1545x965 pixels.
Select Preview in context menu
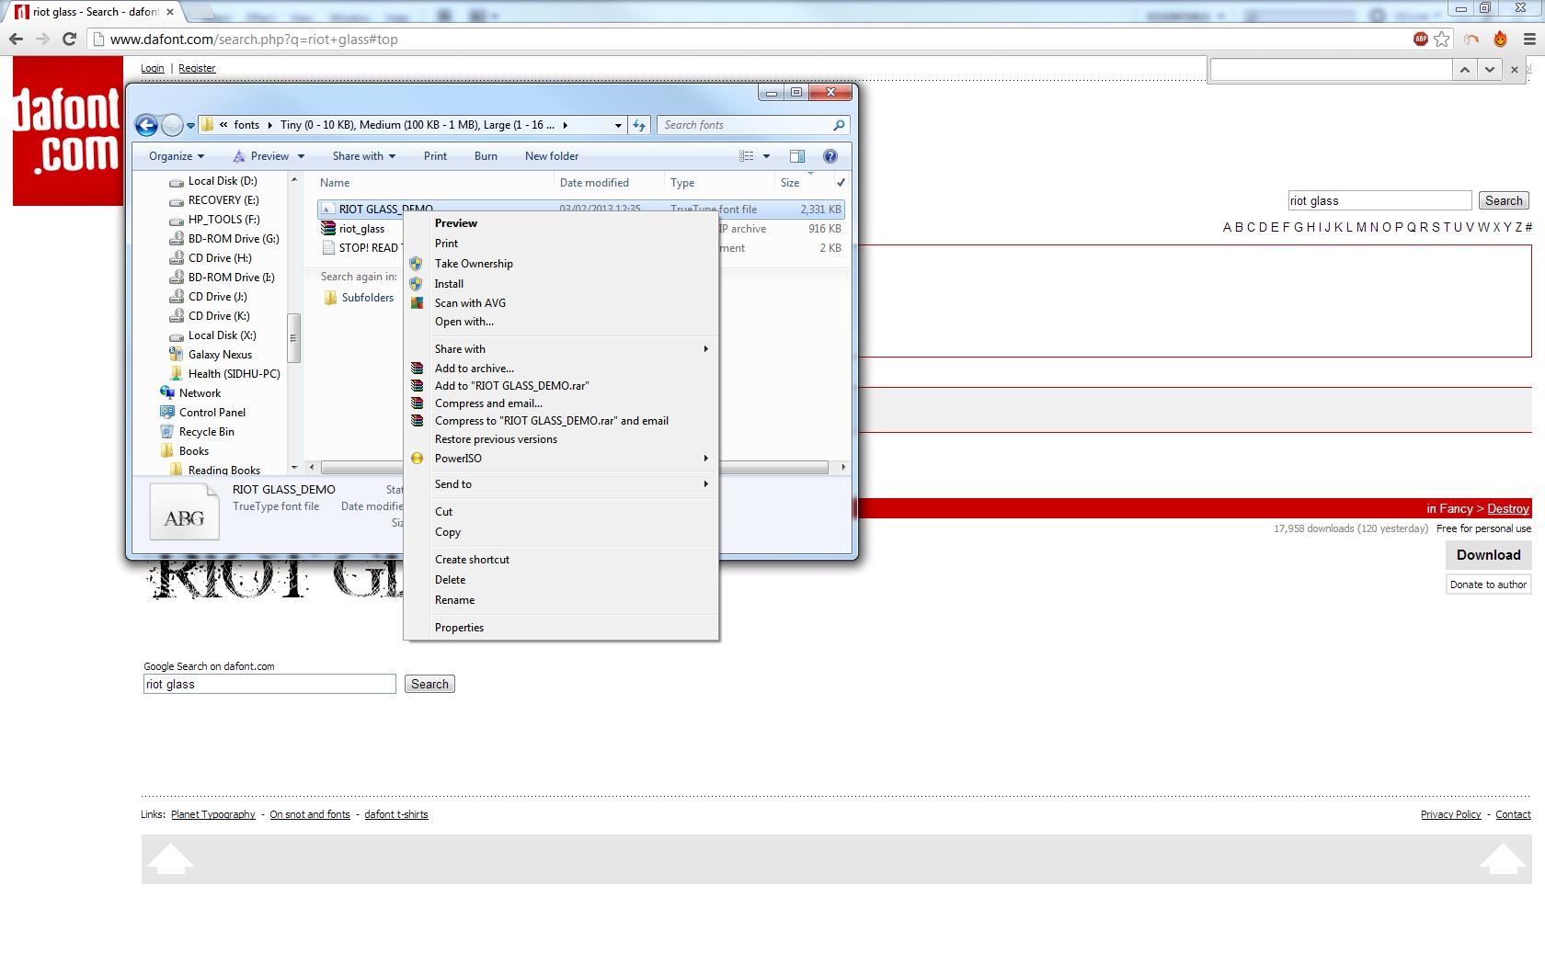point(456,223)
